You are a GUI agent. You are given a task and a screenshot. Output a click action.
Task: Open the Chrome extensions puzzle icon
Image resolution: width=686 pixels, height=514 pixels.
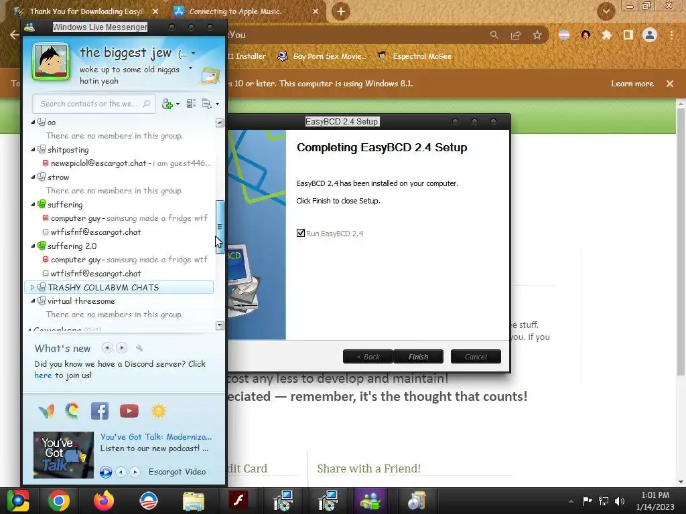(607, 35)
